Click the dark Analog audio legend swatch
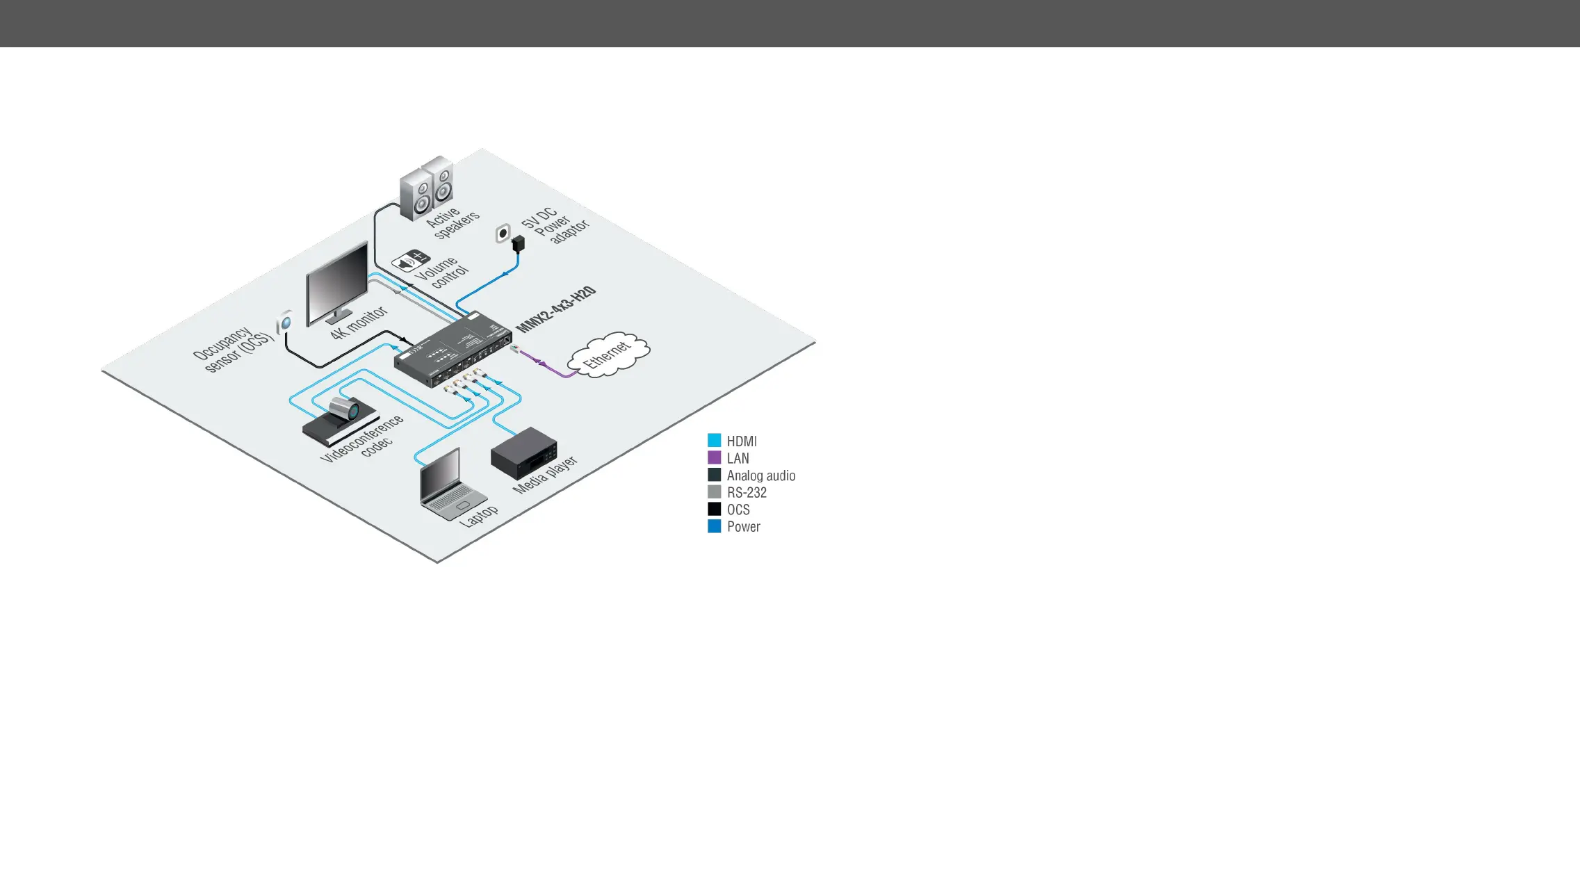 point(715,475)
